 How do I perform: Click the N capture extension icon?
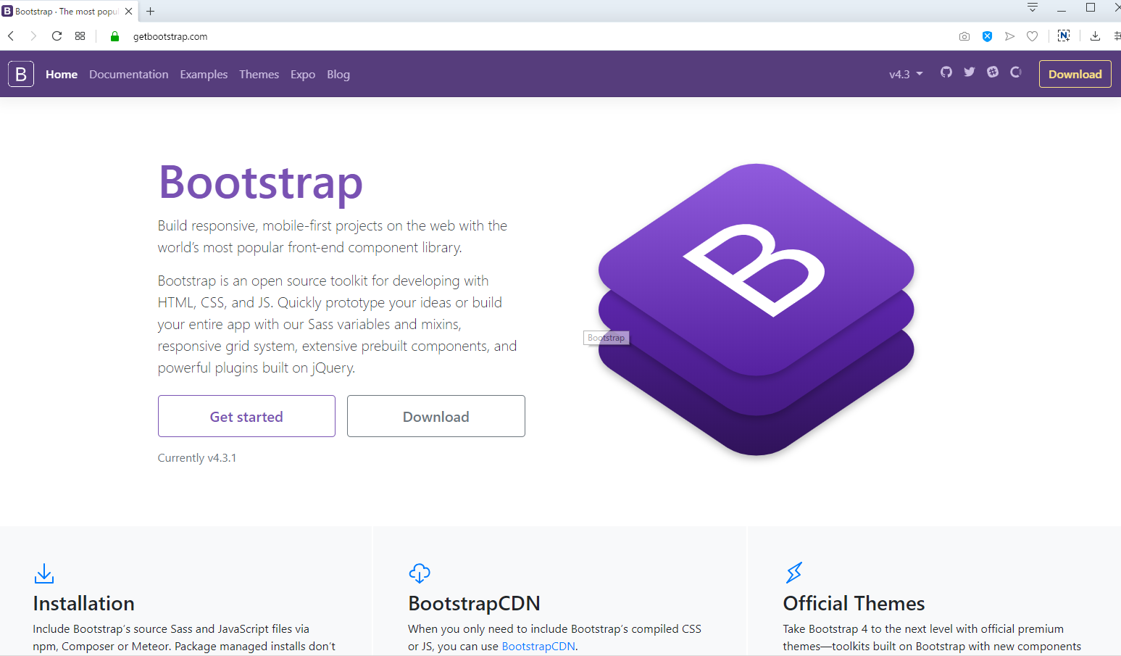pyautogui.click(x=1064, y=36)
